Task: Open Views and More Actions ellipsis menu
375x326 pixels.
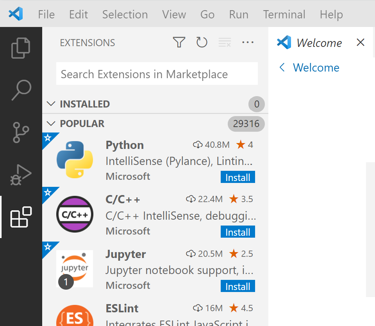Action: coord(248,42)
